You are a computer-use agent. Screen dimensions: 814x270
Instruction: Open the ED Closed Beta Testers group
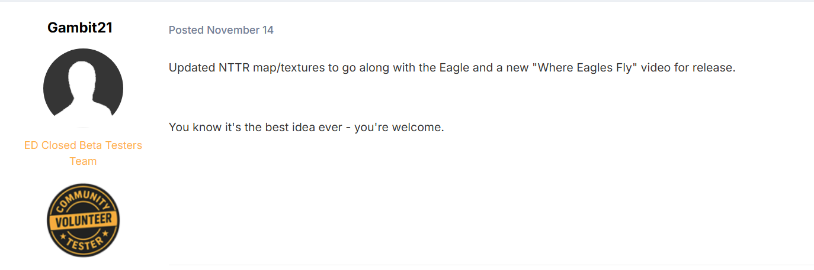(83, 145)
